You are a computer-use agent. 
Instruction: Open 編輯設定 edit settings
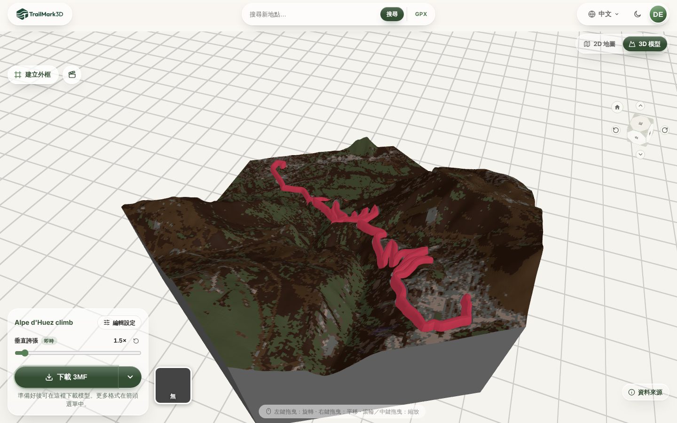[119, 322]
